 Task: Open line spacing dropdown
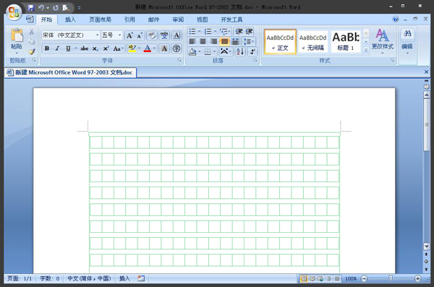[x=249, y=41]
